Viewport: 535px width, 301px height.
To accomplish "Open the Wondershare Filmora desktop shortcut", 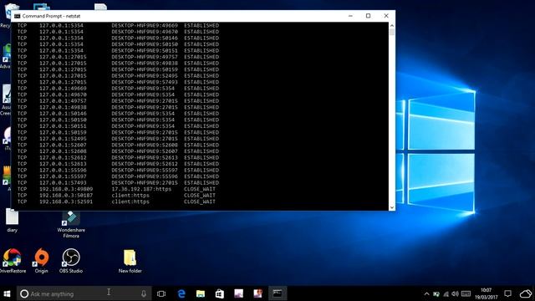I will [x=71, y=224].
